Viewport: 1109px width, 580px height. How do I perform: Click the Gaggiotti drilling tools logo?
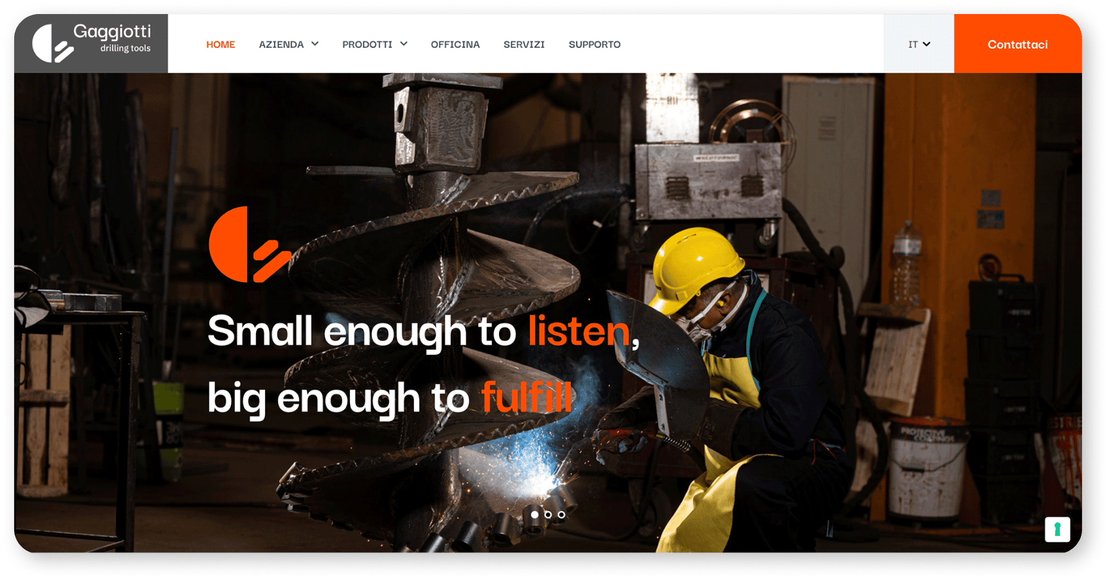92,43
